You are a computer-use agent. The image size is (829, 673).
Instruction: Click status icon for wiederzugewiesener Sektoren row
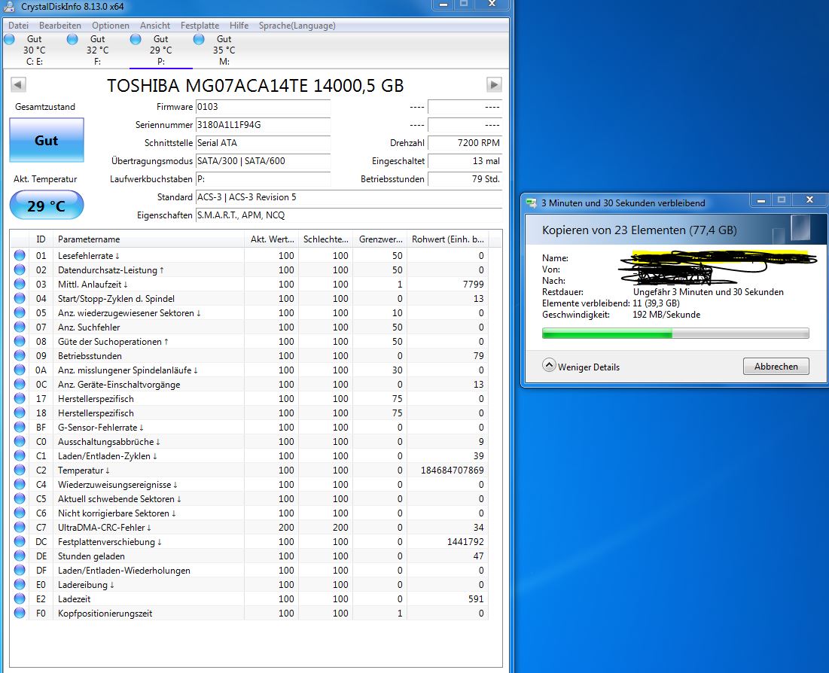coord(20,312)
